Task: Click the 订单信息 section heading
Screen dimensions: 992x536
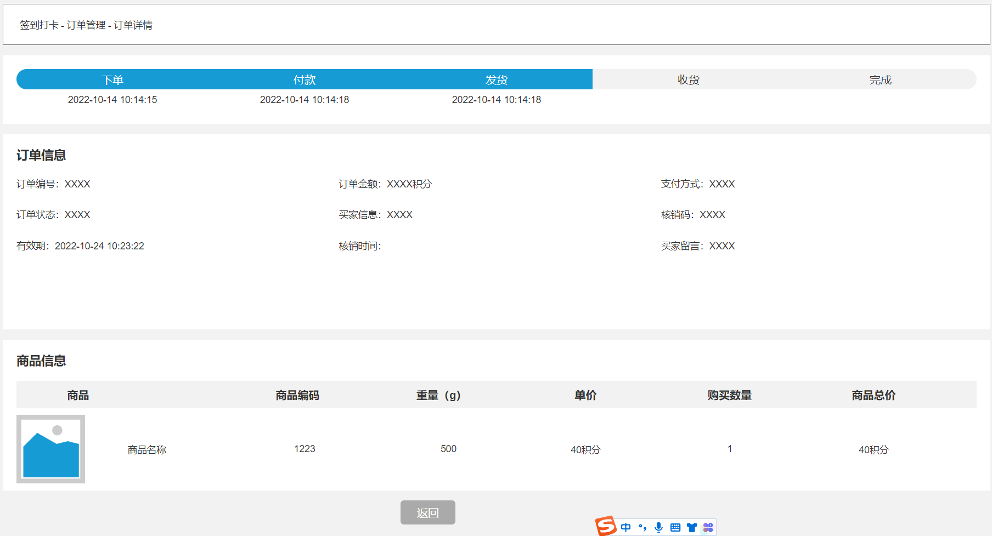Action: coord(41,155)
